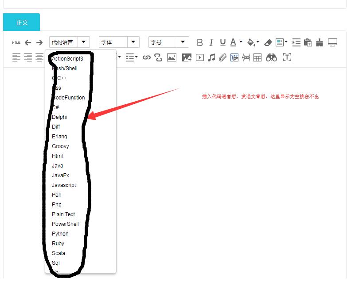
Task: Click the paste as plain text icon
Action: pyautogui.click(x=308, y=42)
